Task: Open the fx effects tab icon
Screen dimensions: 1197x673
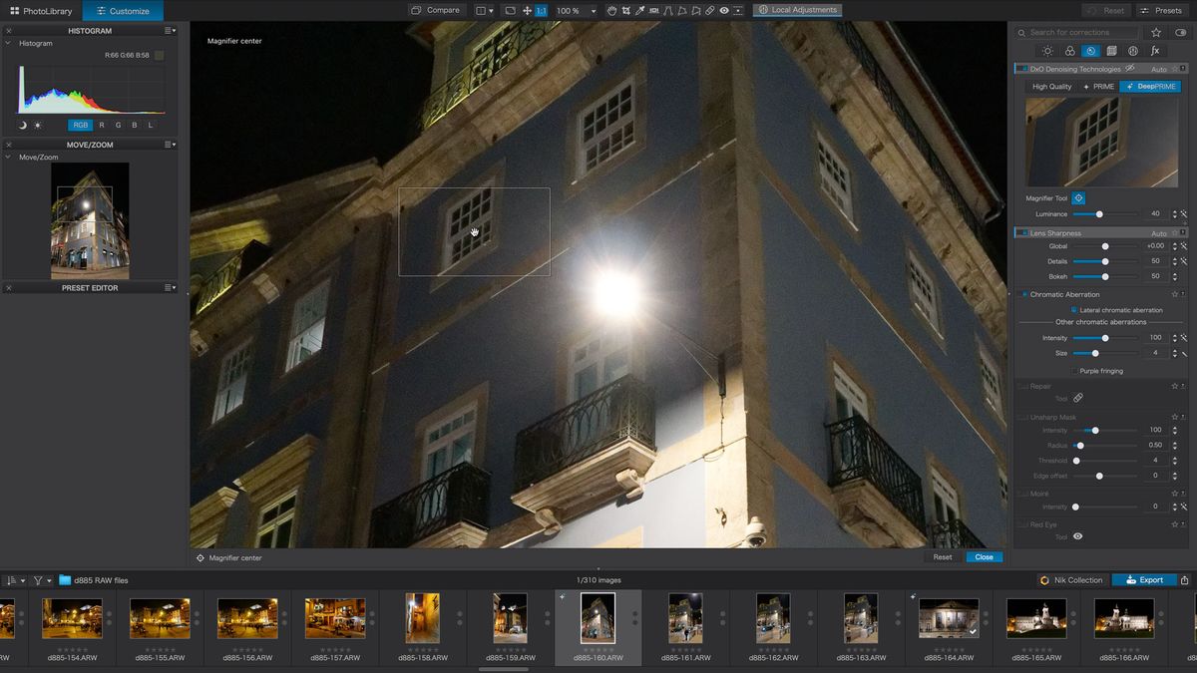Action: 1155,51
